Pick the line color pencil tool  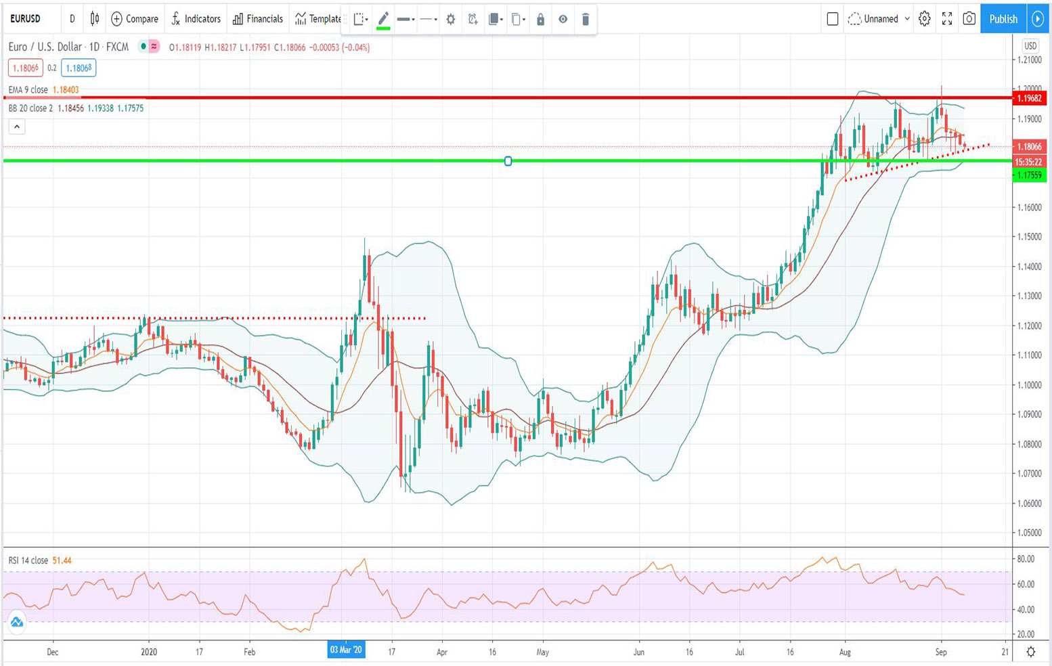coord(383,19)
